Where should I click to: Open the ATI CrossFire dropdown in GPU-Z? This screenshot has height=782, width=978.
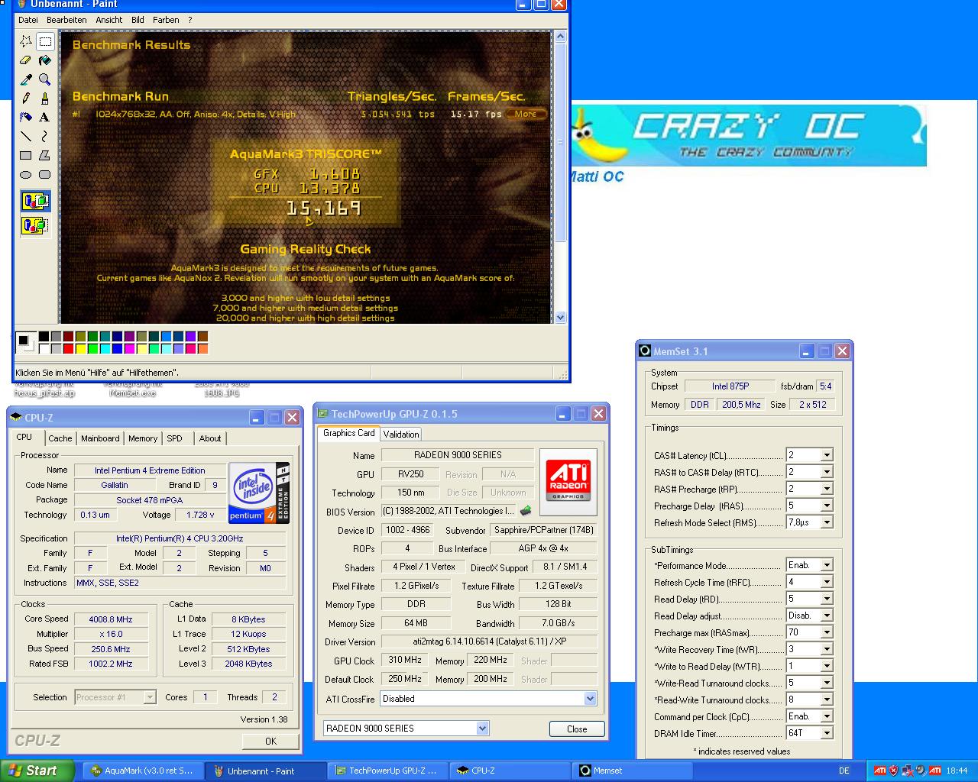point(590,699)
